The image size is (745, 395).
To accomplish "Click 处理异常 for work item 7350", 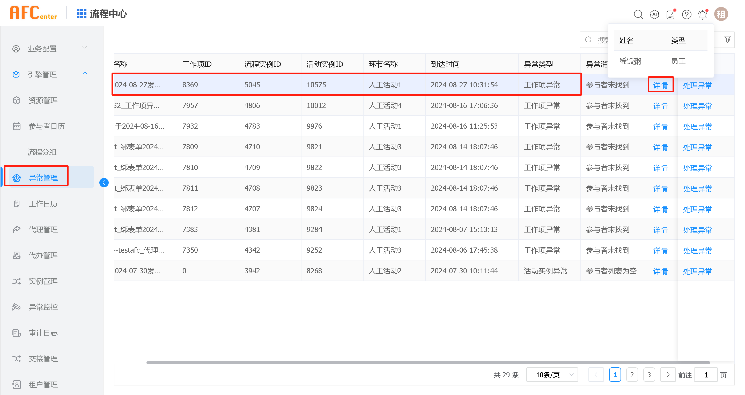I will click(697, 251).
